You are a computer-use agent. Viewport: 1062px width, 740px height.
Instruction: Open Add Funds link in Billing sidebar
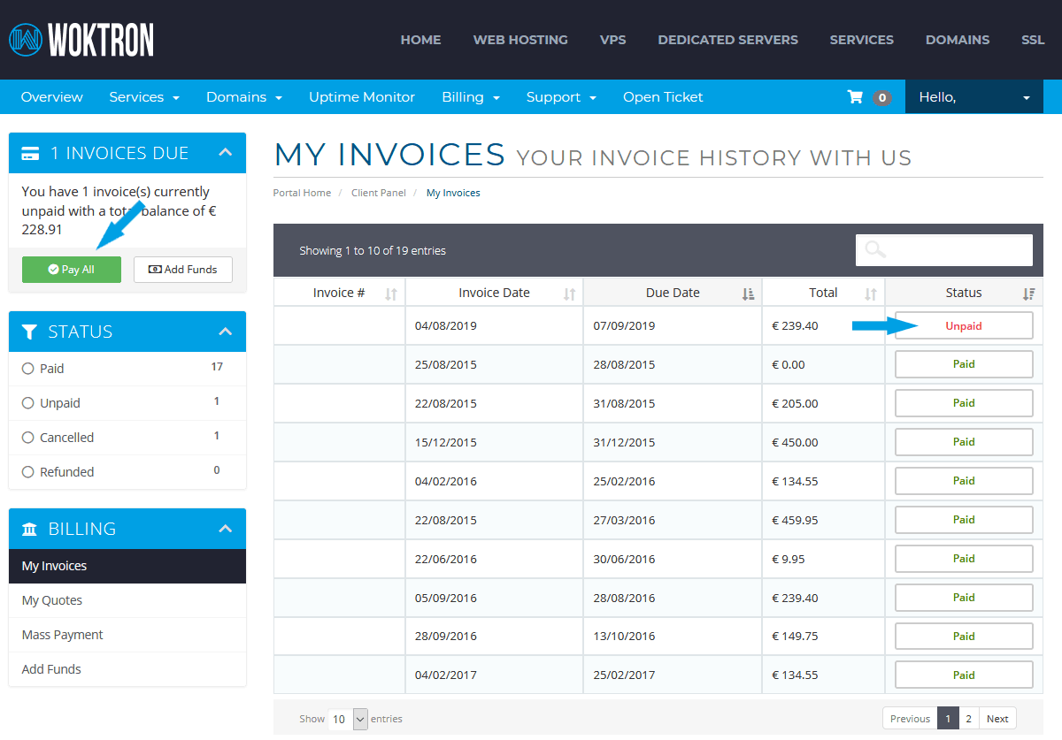(127, 669)
